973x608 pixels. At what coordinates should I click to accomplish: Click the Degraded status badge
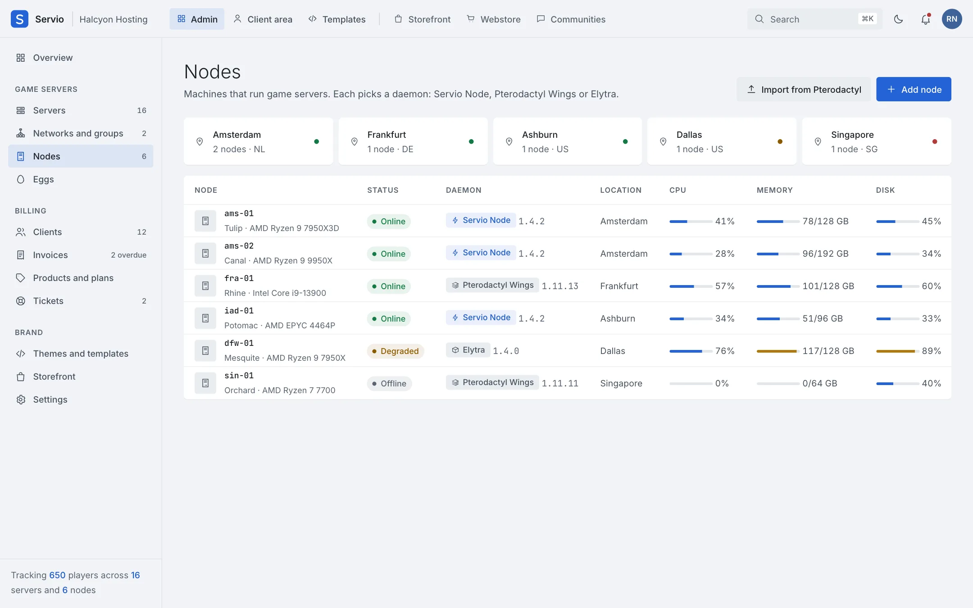pyautogui.click(x=396, y=351)
